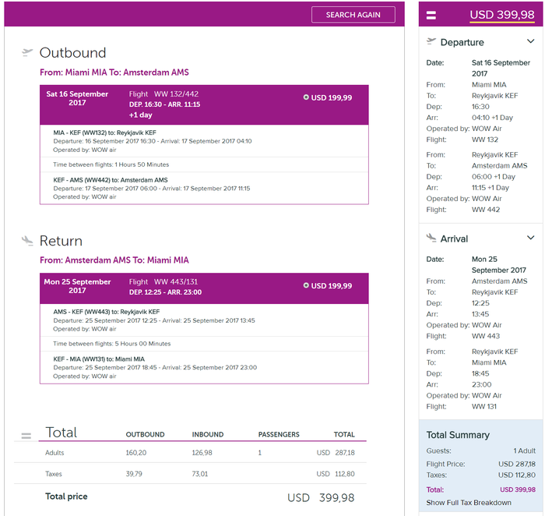Screen dimensions: 545x516
Task: Click the 'WW 131' flight number in sidebar
Action: [x=484, y=406]
